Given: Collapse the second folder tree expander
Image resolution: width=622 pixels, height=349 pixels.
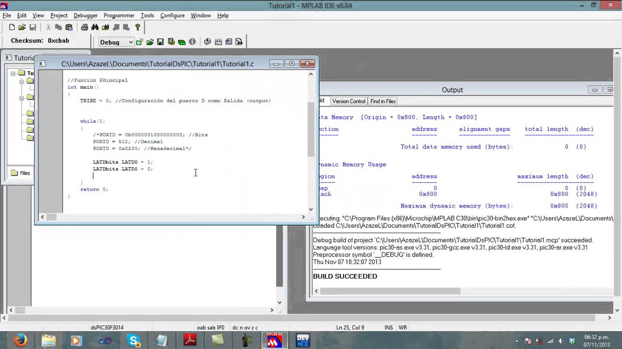Looking at the screenshot, I should click(22, 98).
